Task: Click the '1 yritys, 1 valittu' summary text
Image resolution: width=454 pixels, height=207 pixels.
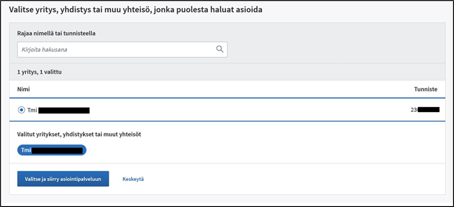Action: pos(39,72)
